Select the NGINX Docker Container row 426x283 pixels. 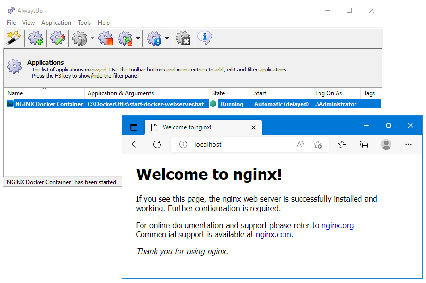coord(194,104)
